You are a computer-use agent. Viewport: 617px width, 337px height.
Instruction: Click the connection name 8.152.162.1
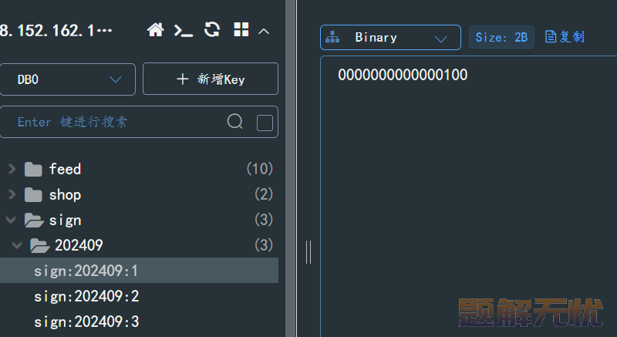(x=56, y=30)
